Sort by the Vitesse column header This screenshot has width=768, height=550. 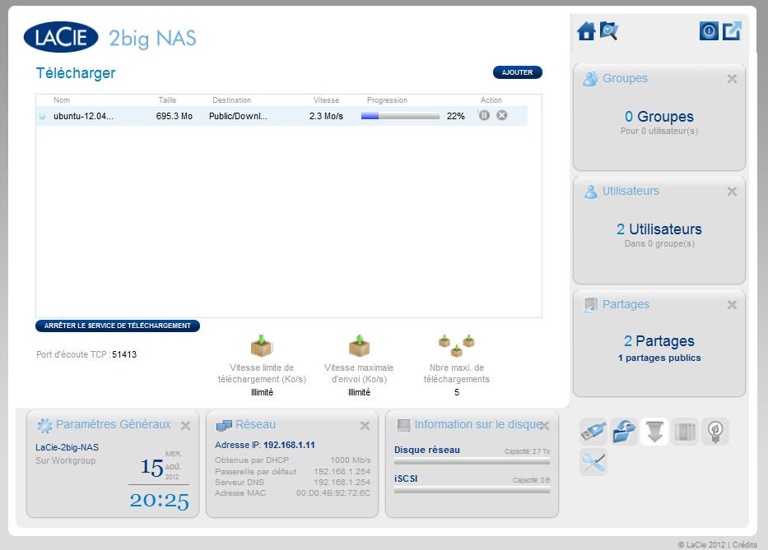(x=326, y=99)
